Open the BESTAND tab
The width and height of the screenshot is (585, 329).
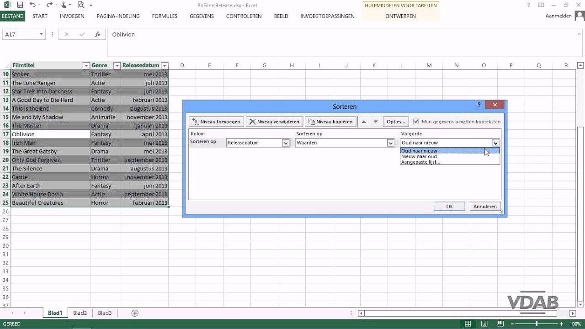tap(12, 16)
